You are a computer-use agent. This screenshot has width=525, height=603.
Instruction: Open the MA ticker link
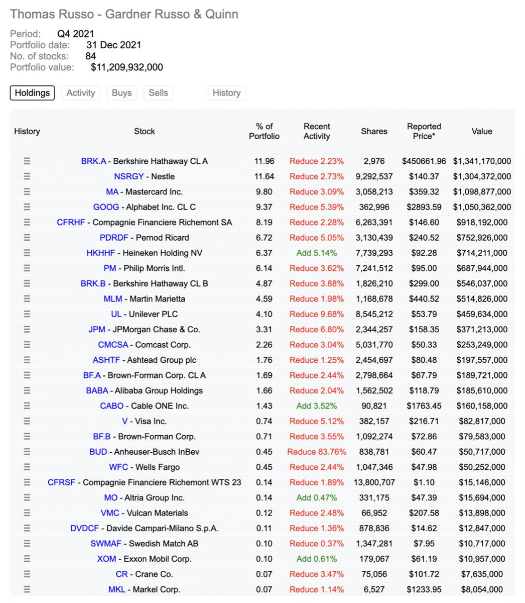tap(112, 192)
